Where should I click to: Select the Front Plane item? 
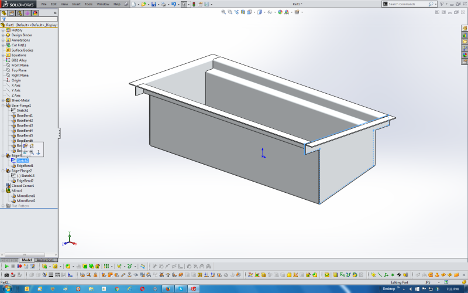coord(20,65)
